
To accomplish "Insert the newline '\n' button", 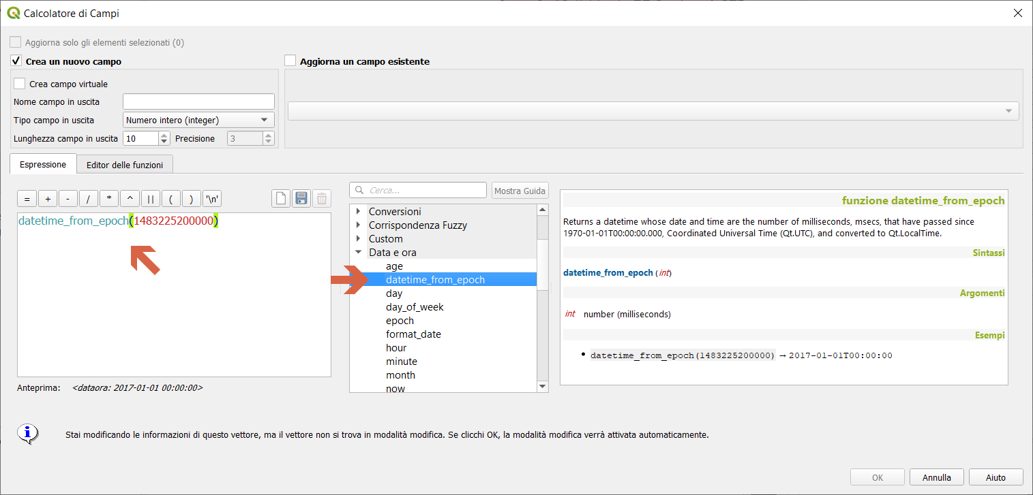I will [212, 199].
